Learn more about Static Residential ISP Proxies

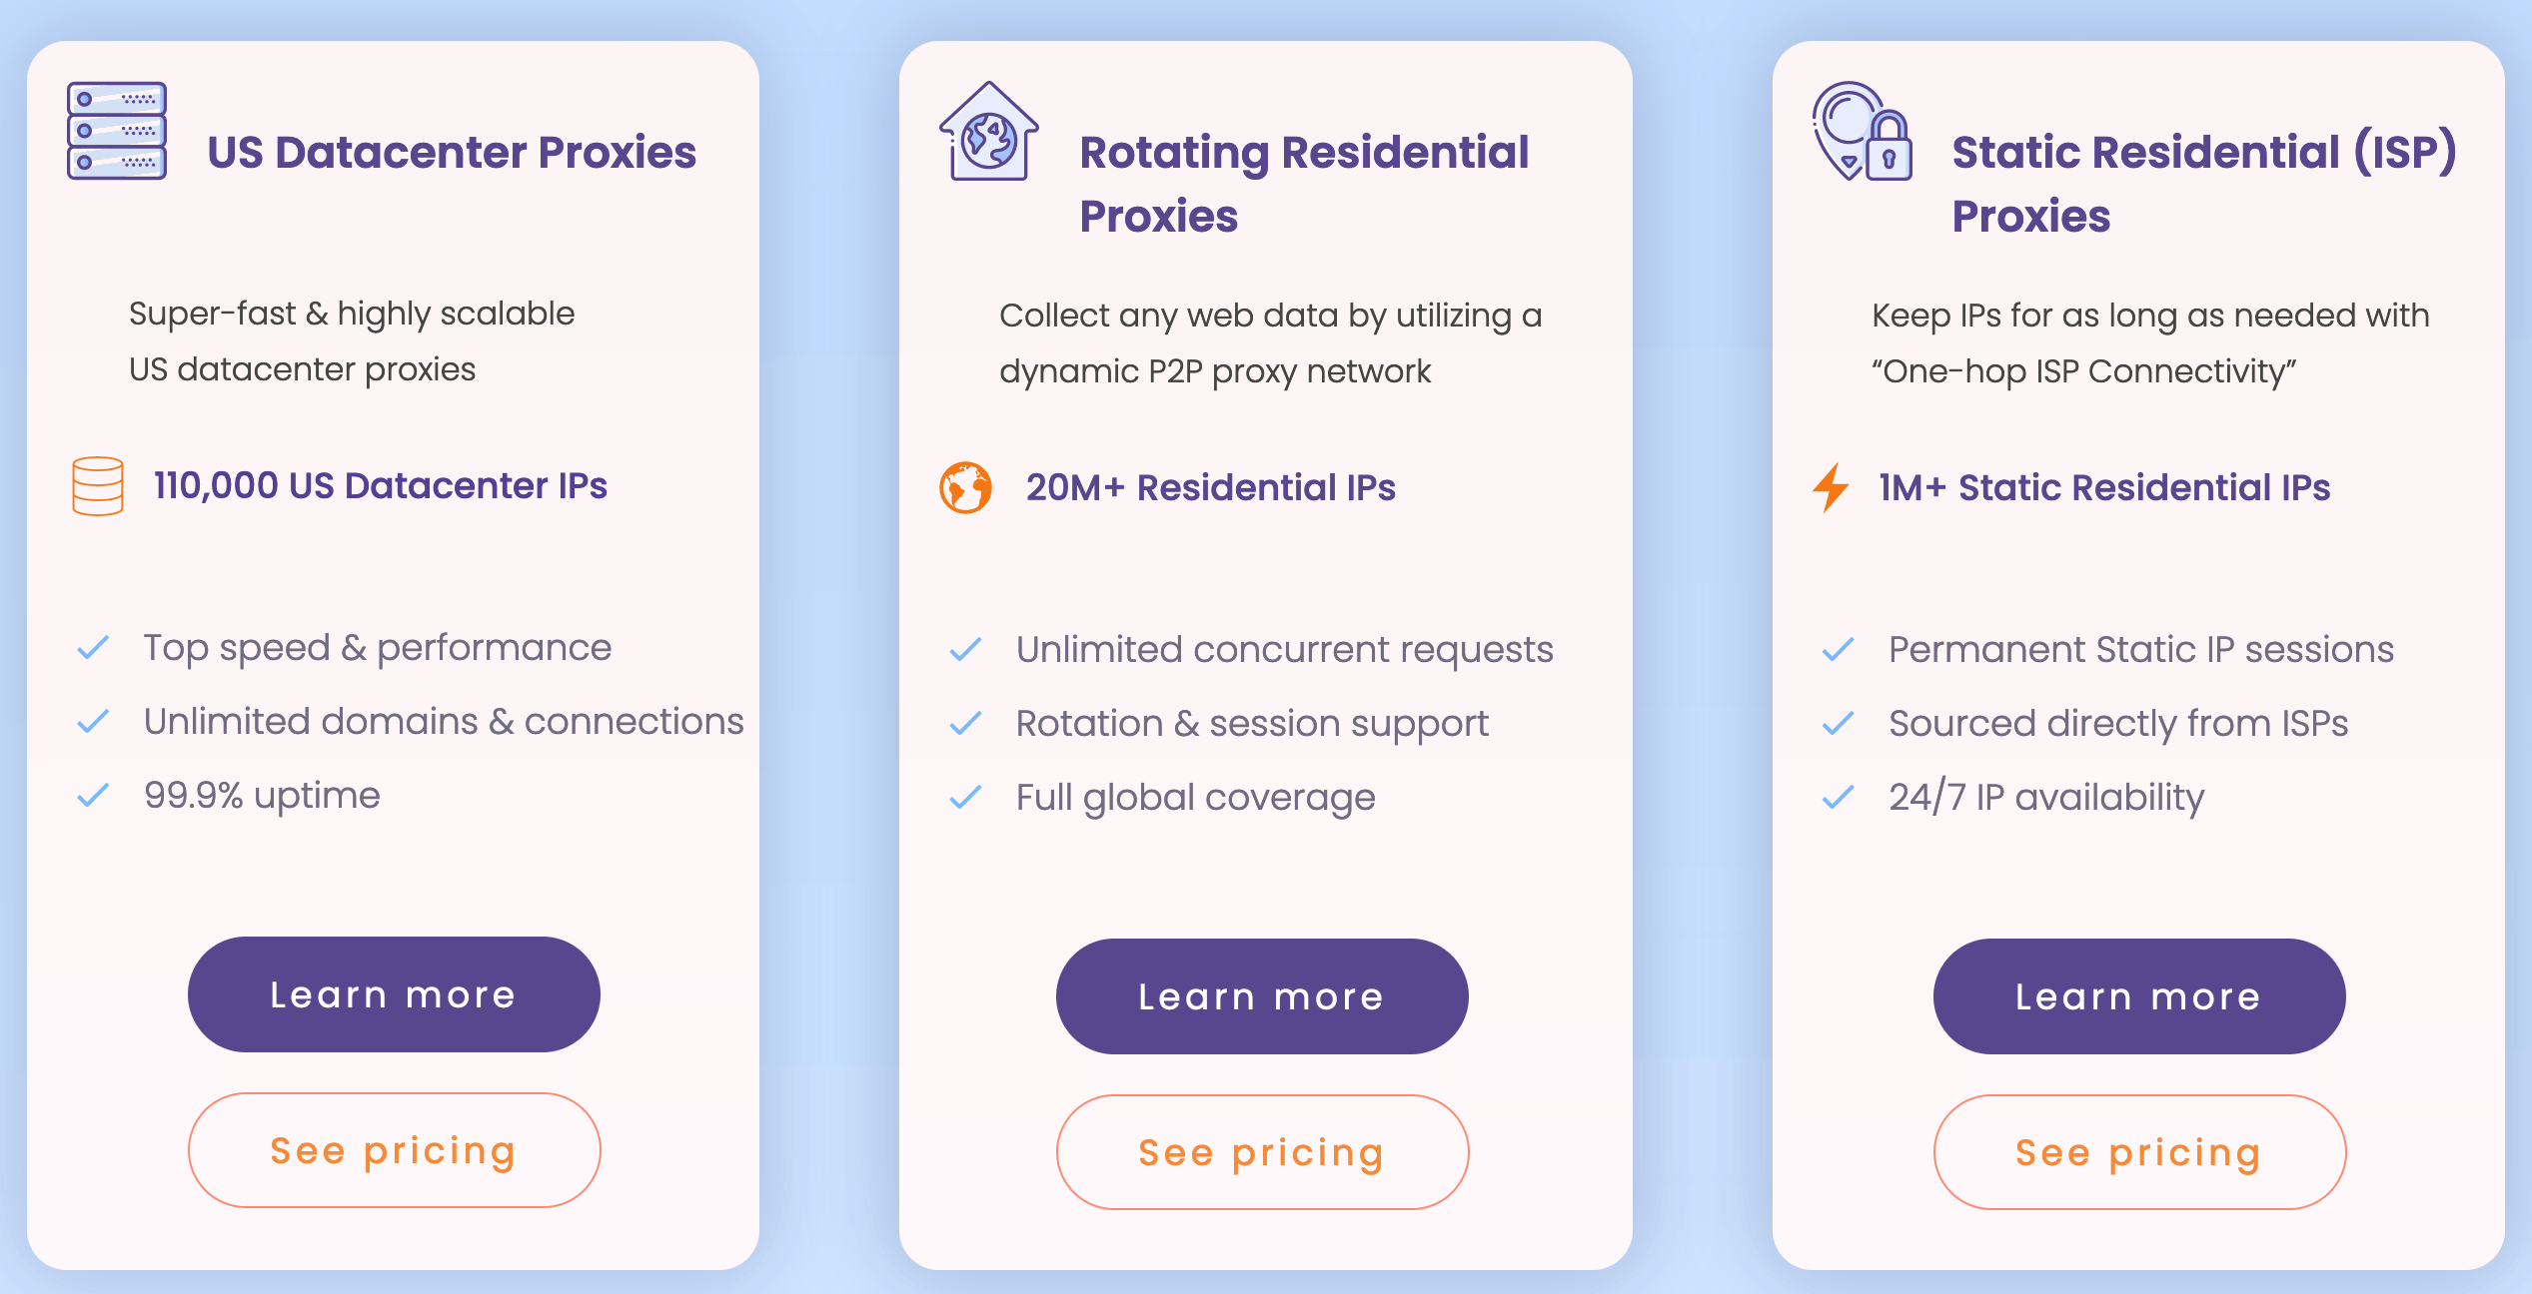click(x=2139, y=996)
